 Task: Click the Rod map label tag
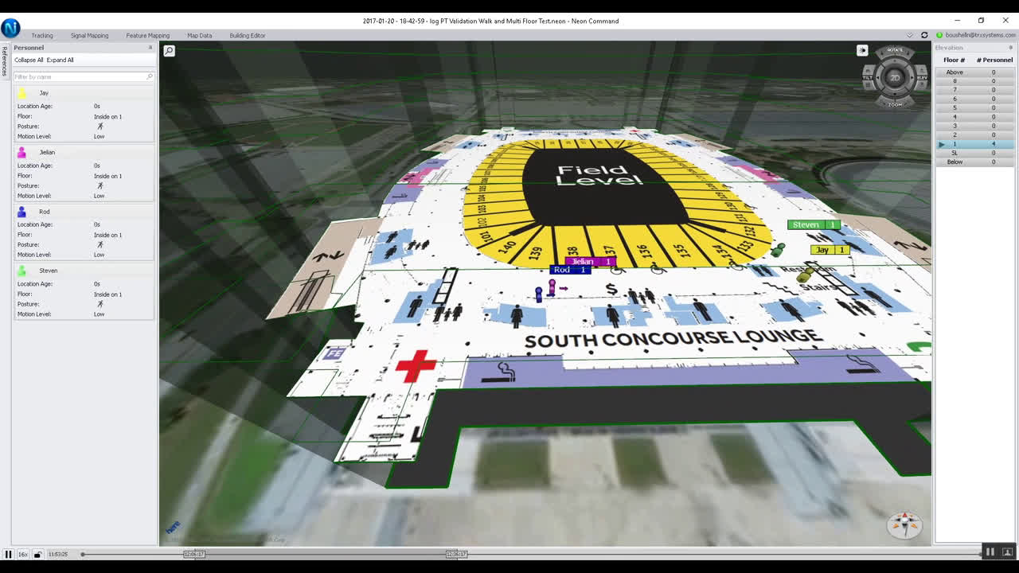570,270
